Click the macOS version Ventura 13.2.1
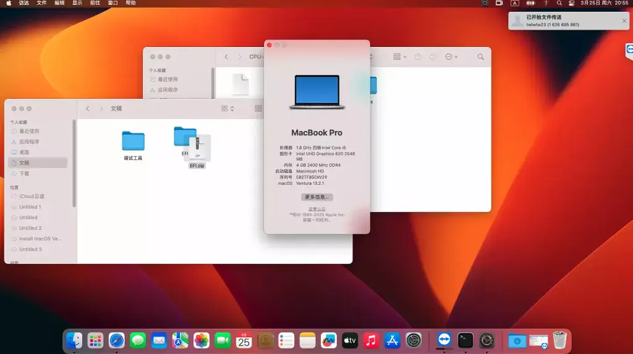Image resolution: width=633 pixels, height=354 pixels. 310,183
